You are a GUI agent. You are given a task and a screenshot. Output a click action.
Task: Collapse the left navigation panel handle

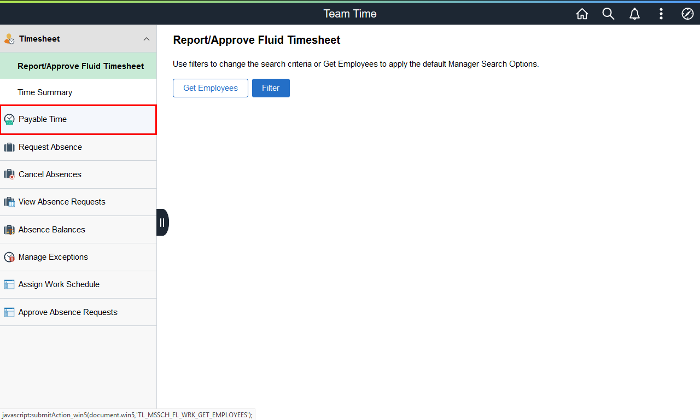point(162,222)
